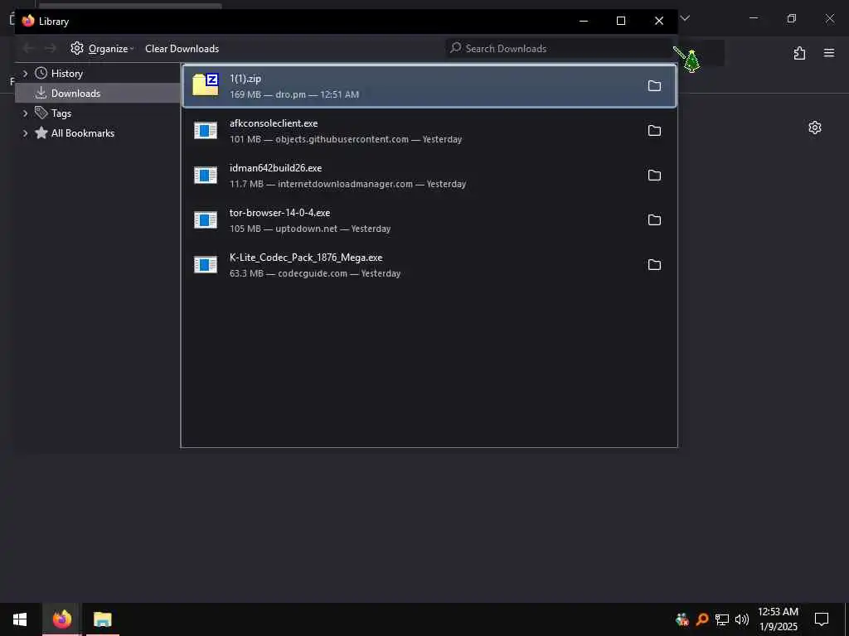Open the tab list chevron in Firefox
The image size is (849, 636).
point(685,18)
